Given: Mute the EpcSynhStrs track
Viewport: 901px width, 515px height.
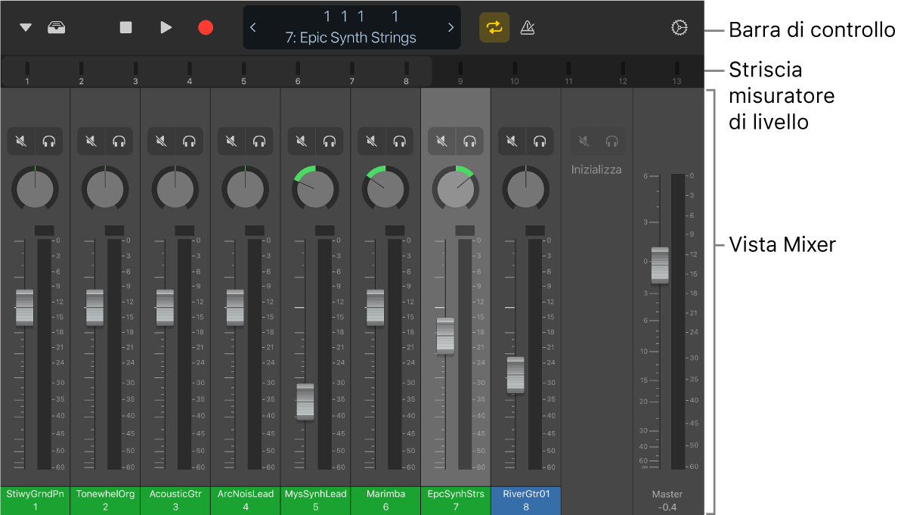Looking at the screenshot, I should (x=442, y=141).
